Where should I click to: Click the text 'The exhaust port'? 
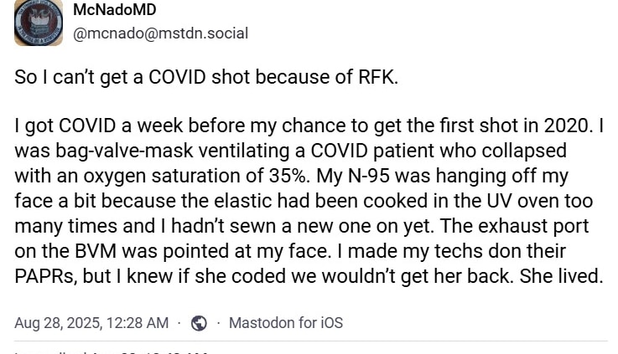(514, 226)
